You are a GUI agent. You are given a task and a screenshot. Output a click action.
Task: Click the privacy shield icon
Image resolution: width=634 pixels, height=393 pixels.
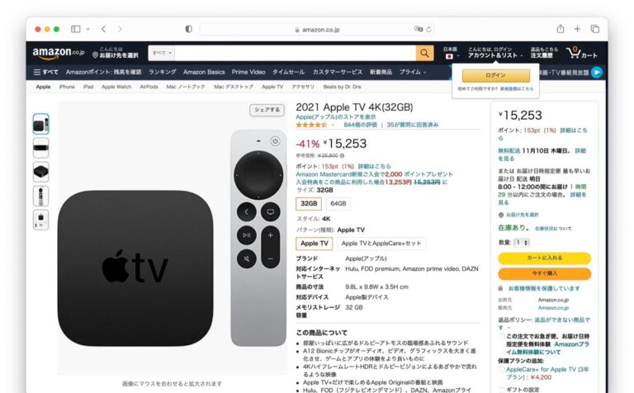click(188, 29)
